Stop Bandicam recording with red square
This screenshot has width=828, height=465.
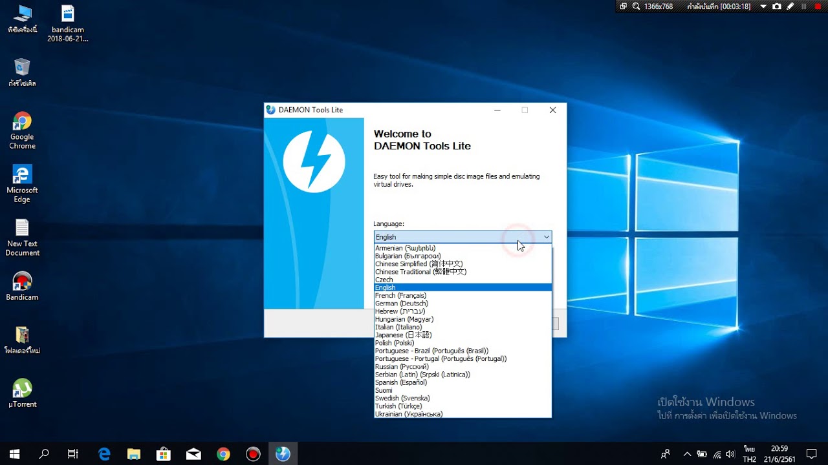click(818, 6)
